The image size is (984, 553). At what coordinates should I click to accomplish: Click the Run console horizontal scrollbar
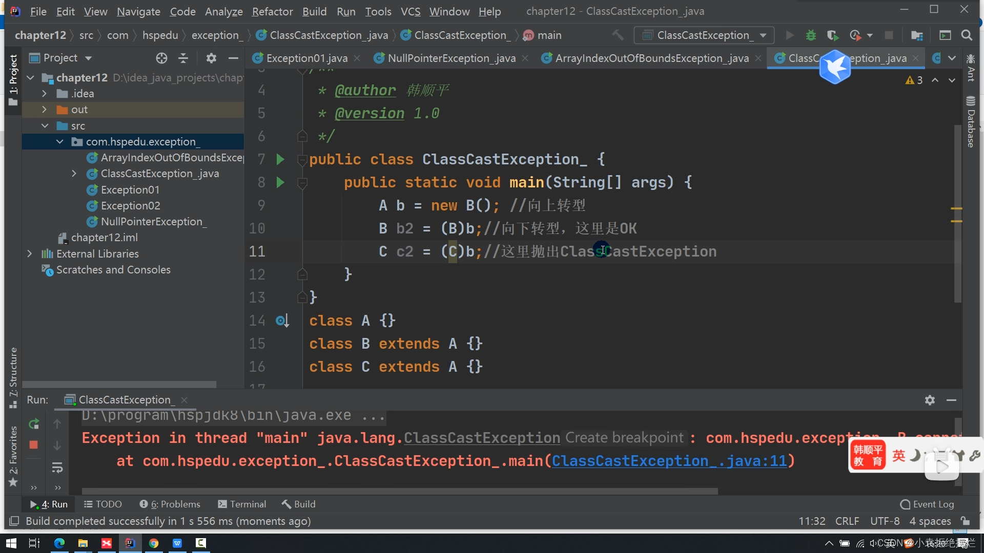pos(400,491)
